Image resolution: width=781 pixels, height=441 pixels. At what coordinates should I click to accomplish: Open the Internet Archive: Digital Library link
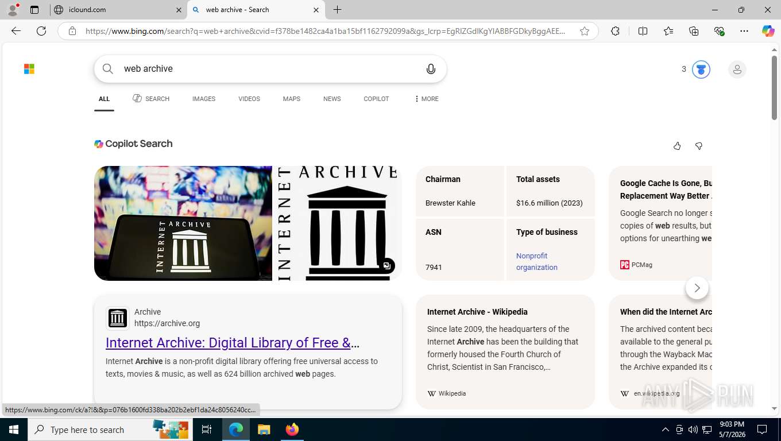tap(233, 343)
